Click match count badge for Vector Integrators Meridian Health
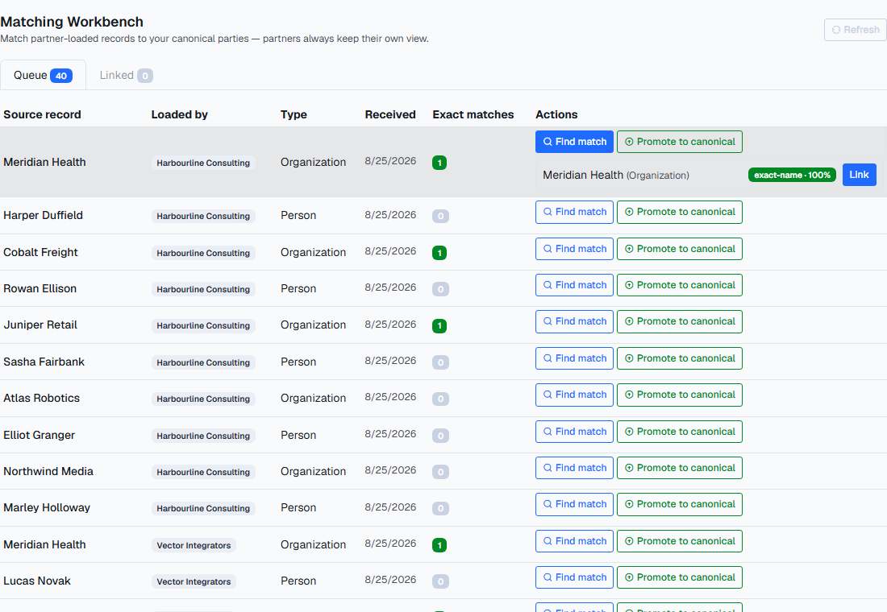887x612 pixels. (439, 544)
